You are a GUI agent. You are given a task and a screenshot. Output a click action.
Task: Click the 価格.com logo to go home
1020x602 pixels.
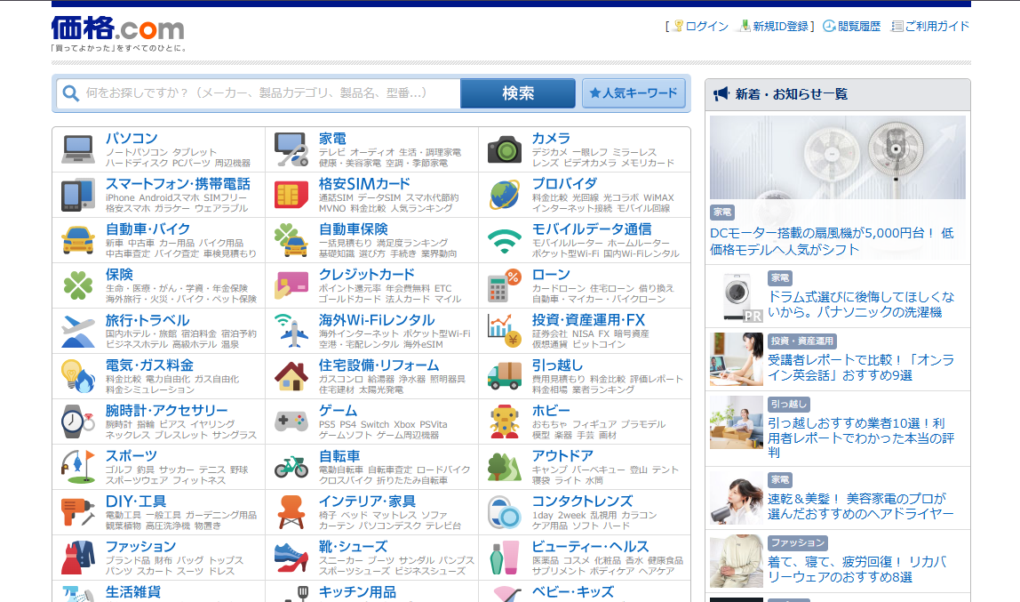pyautogui.click(x=117, y=29)
